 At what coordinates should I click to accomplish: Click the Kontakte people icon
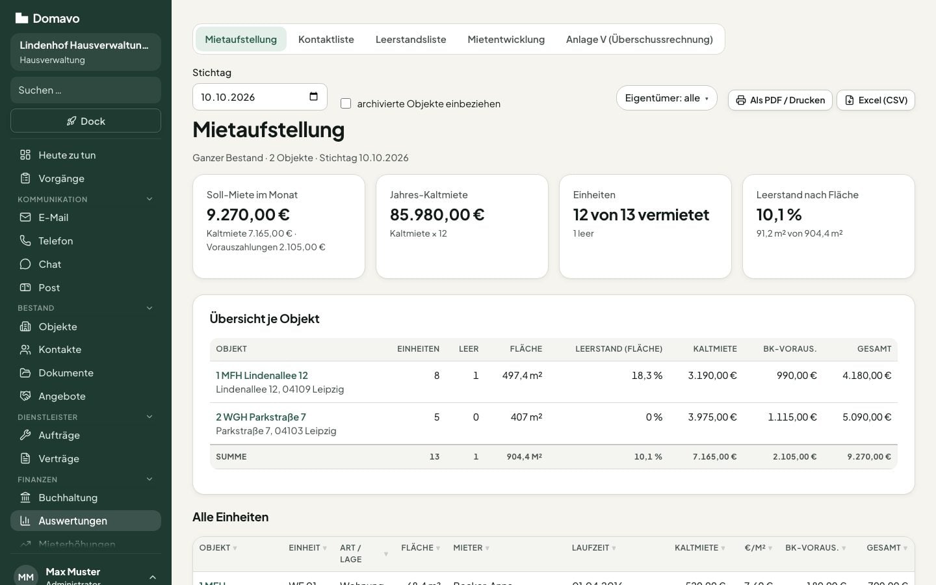click(x=25, y=350)
